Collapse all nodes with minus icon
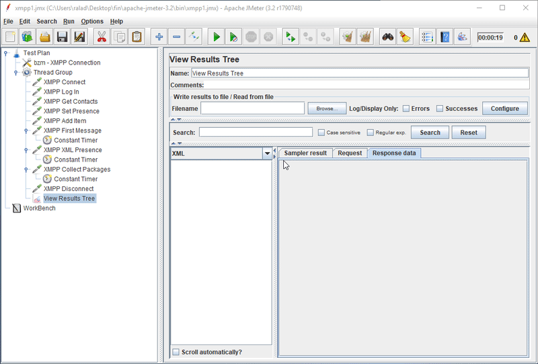Screen dimensions: 538x364 pyautogui.click(x=176, y=37)
